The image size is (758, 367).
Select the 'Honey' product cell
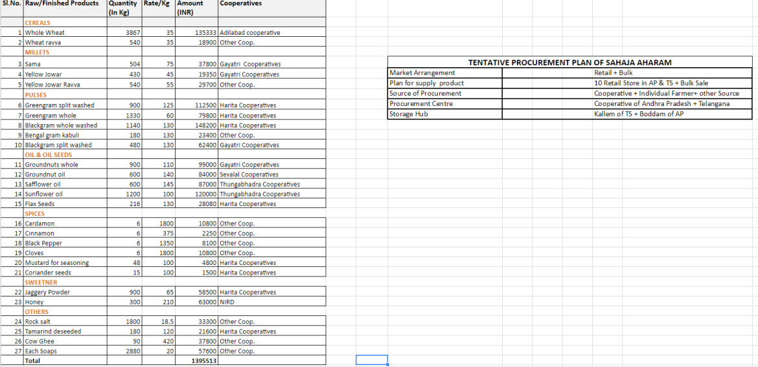(65, 302)
